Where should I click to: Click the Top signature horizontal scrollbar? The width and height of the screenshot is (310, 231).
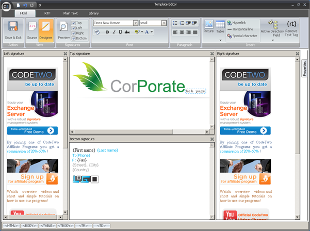coord(140,131)
